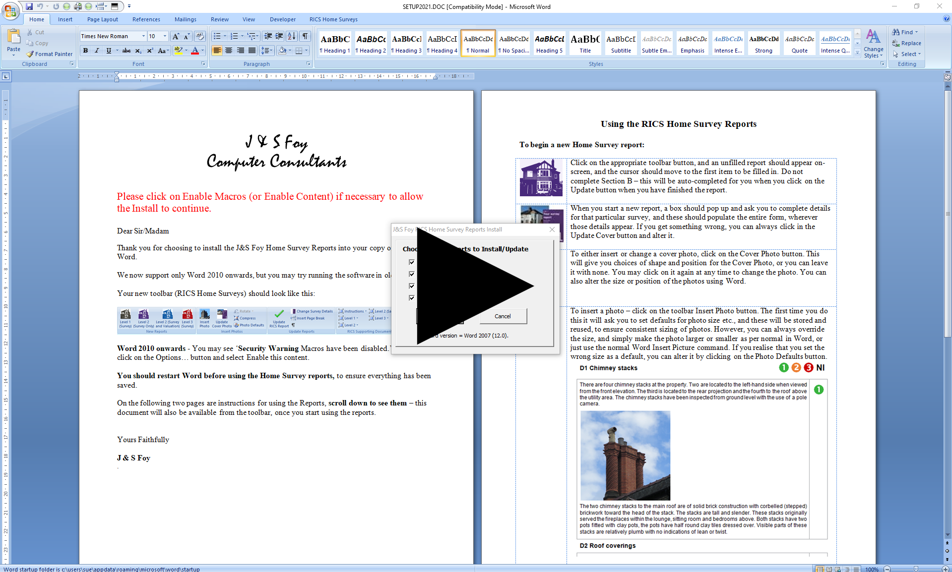Apply the Heading 1 style

(x=335, y=43)
